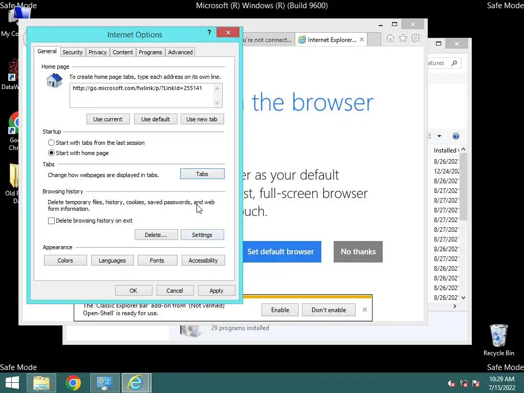Open File Explorer from the taskbar
This screenshot has width=524, height=393.
(41, 383)
